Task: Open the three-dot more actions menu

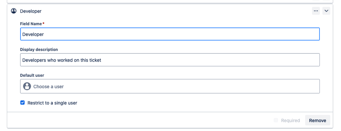Action: point(316,11)
